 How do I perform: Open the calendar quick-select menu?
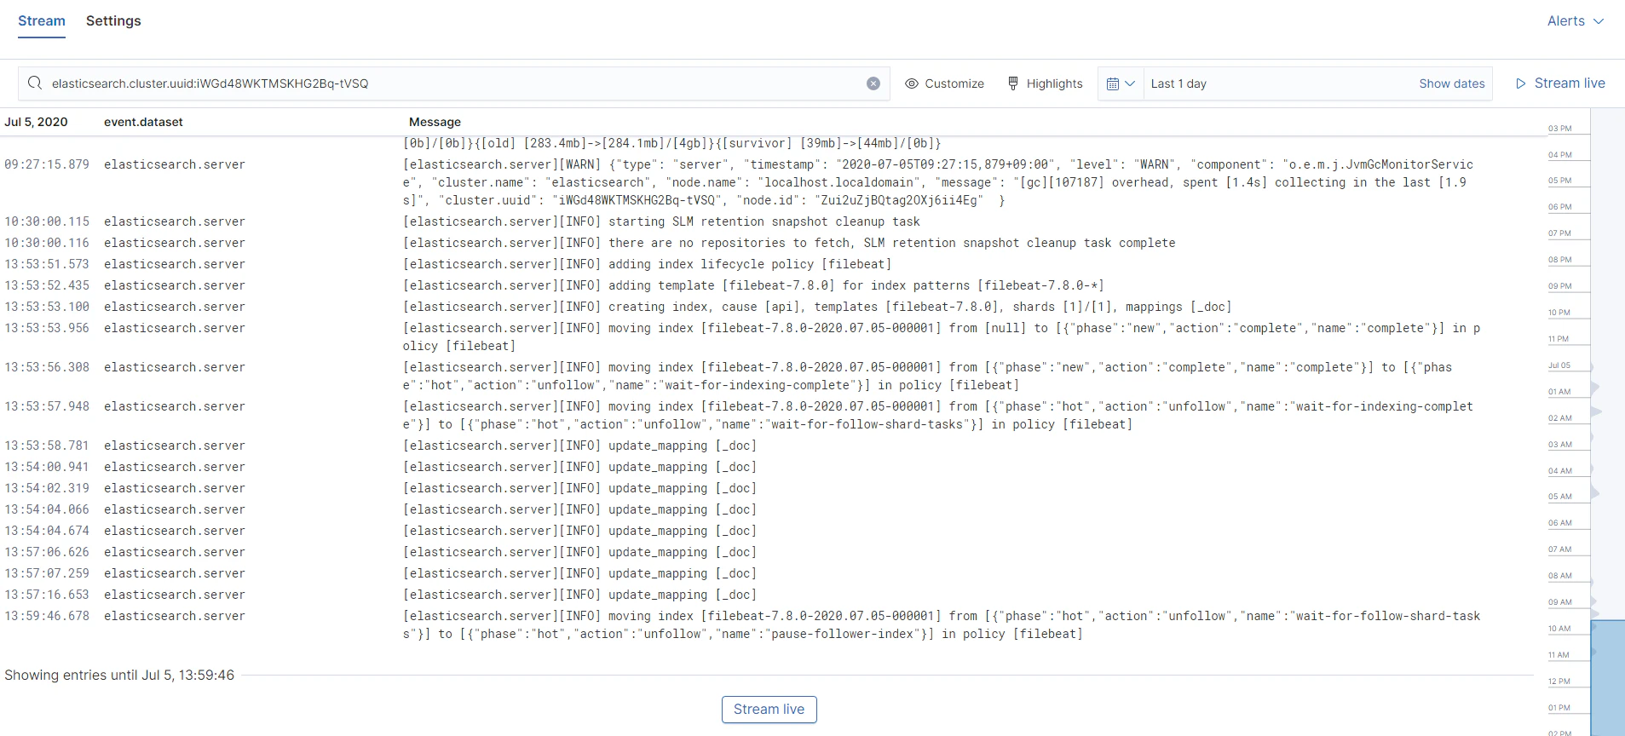coord(1121,83)
